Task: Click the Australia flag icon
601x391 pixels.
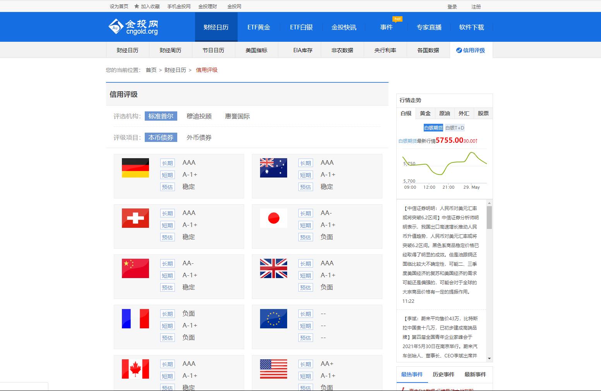Action: click(274, 168)
